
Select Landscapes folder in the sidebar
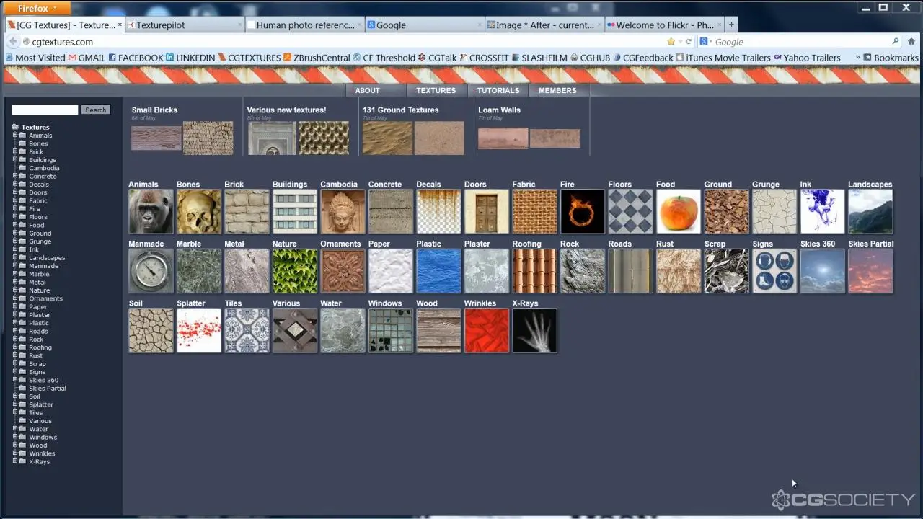[x=47, y=257]
